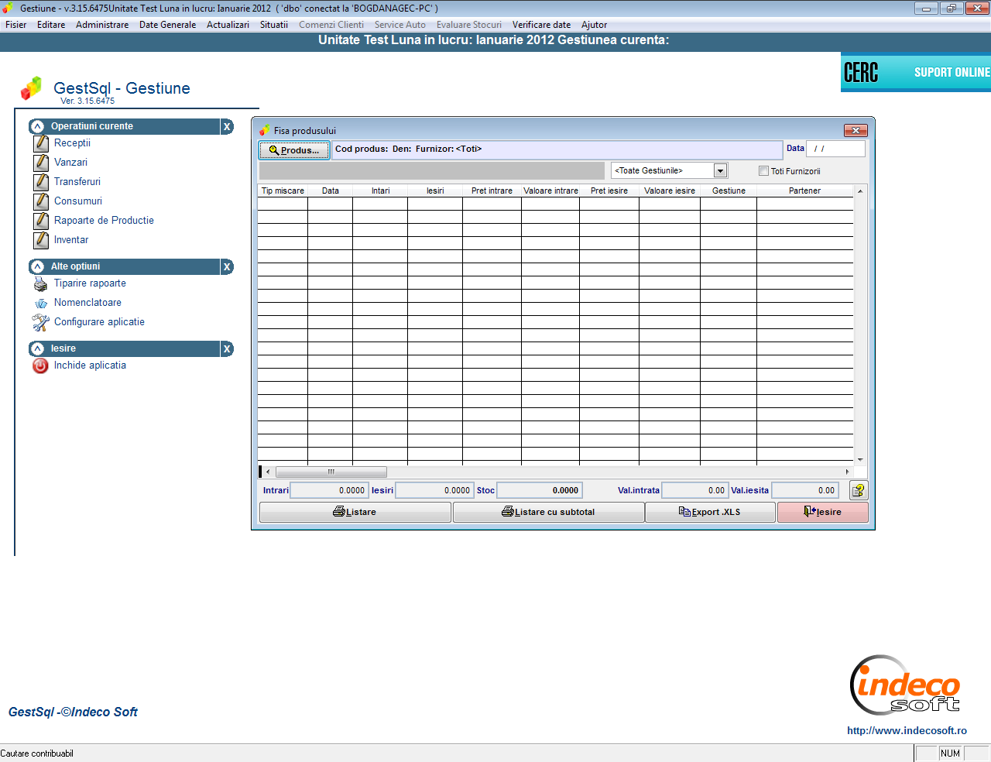Click the Produs... search button
The image size is (991, 762).
pos(294,150)
